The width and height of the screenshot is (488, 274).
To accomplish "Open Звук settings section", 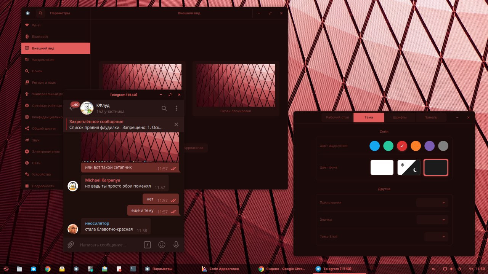I will click(x=42, y=140).
